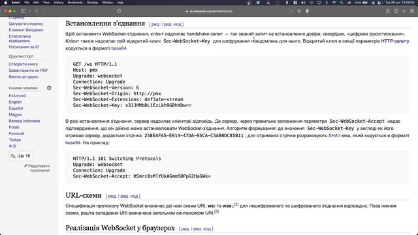Open the Edit menu
The height and width of the screenshot is (235, 418).
pos(36,3)
